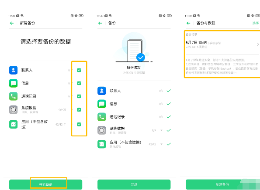Screen dimensions: 260x190
Task: Uncheck the 应用（不包含数据）checkbox
Action: tap(79, 124)
